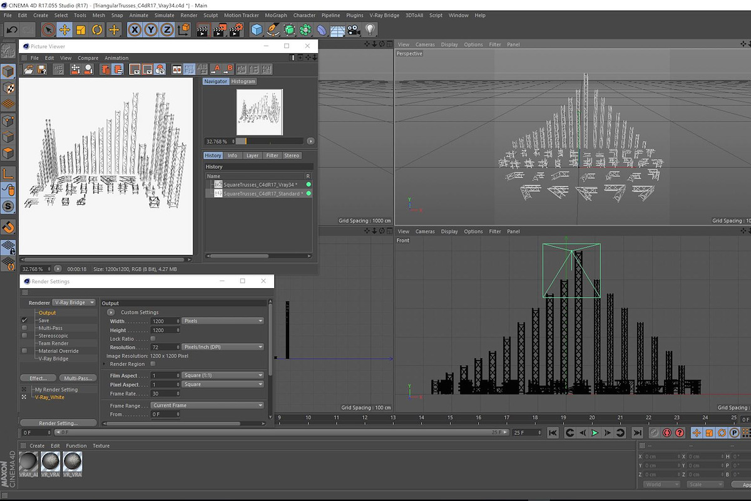Click the Undo arrow in main toolbar

[12, 29]
